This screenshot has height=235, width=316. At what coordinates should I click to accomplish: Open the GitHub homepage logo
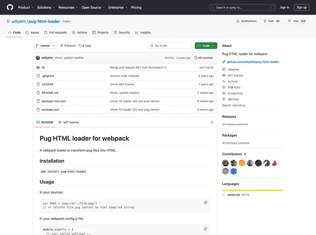click(10, 7)
